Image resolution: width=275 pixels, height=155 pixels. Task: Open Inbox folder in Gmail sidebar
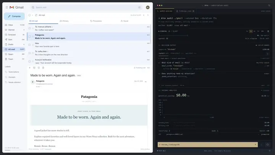(x=15, y=25)
